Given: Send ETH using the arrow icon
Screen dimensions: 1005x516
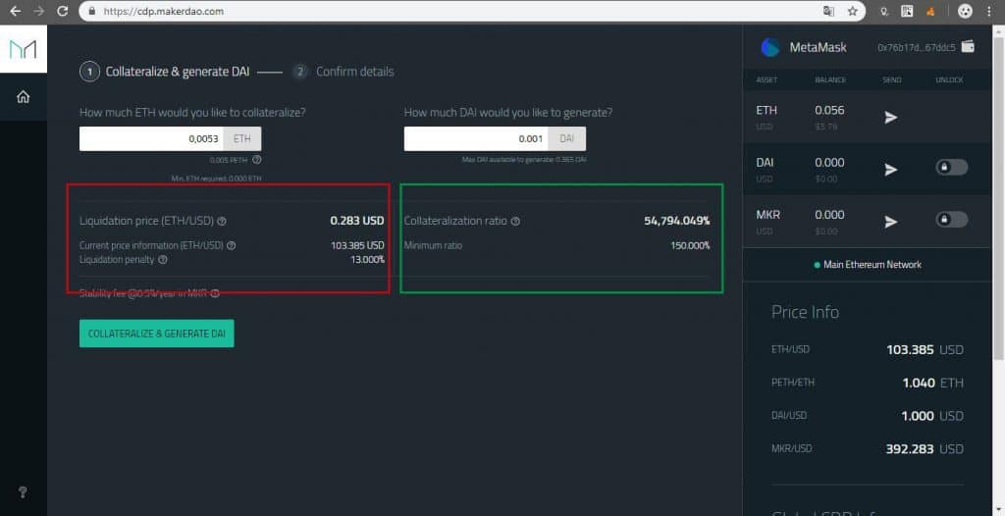Looking at the screenshot, I should [x=891, y=118].
